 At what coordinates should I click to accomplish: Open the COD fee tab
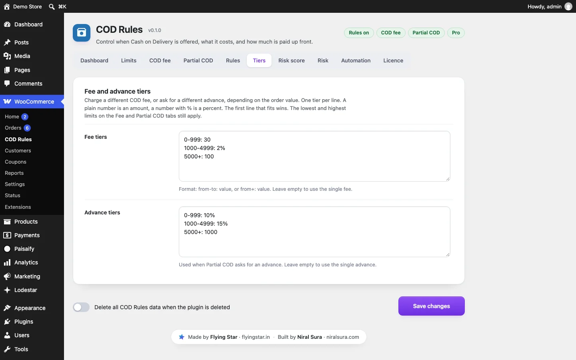pyautogui.click(x=160, y=60)
